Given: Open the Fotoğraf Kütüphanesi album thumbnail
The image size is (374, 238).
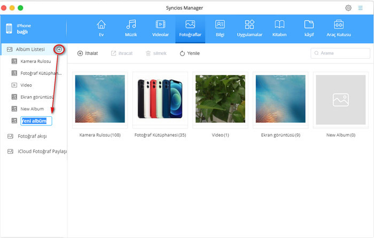Looking at the screenshot, I should click(x=160, y=99).
